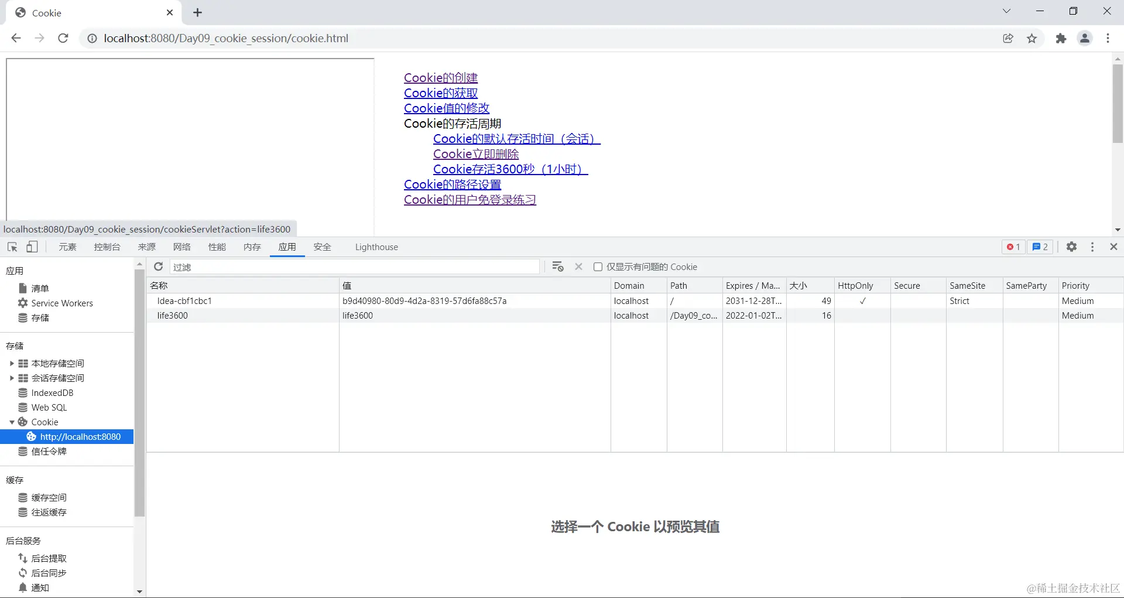Expand the 会话存储空间 tree node
The image size is (1124, 598).
12,378
